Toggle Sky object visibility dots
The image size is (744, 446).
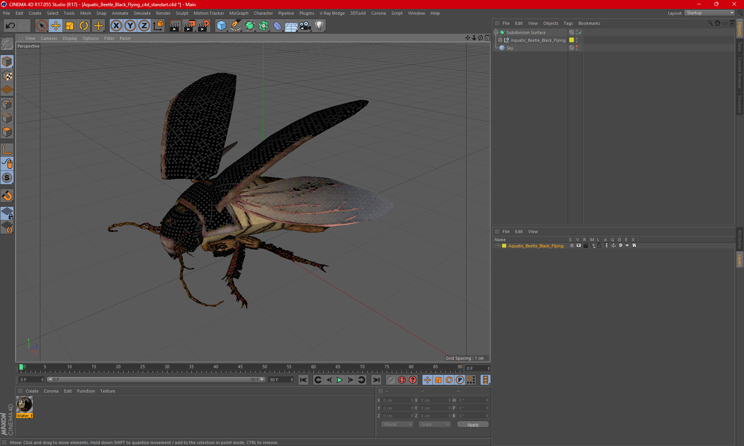[x=577, y=48]
